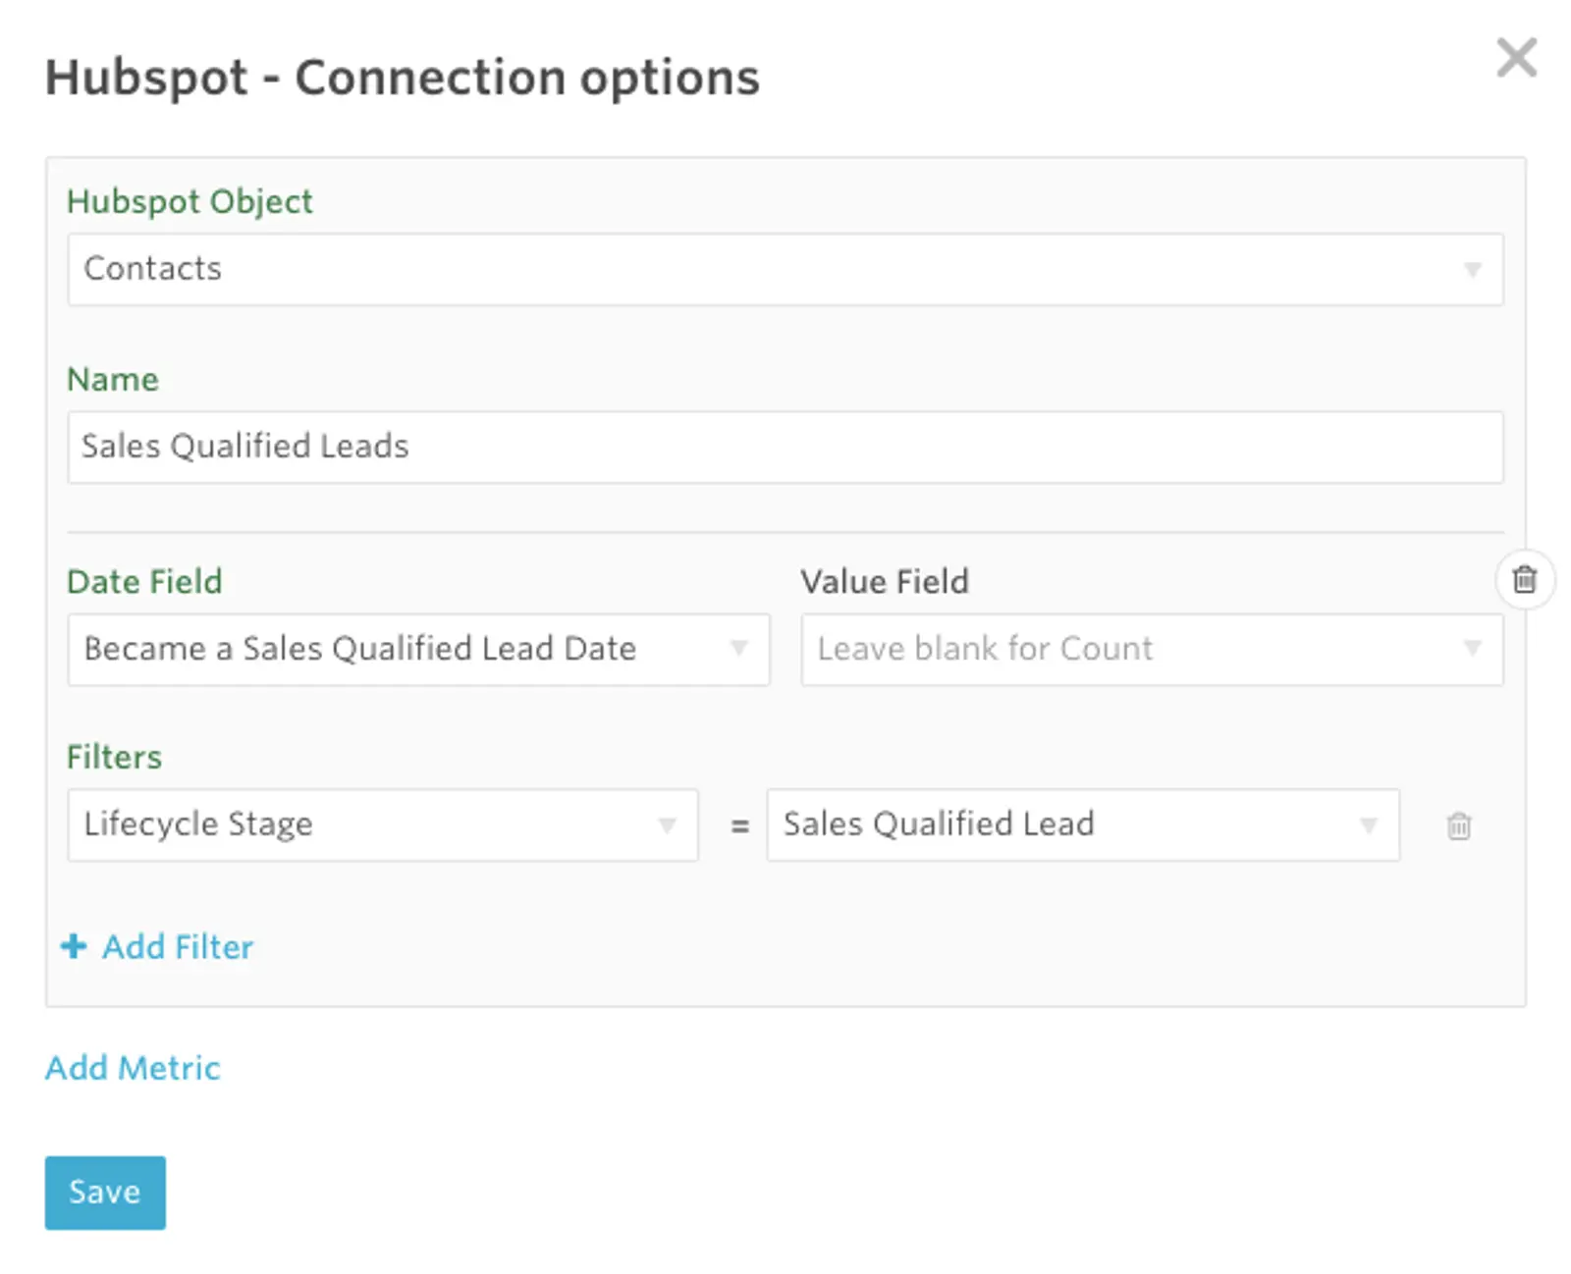Click the Hubspot Object label

pos(190,202)
